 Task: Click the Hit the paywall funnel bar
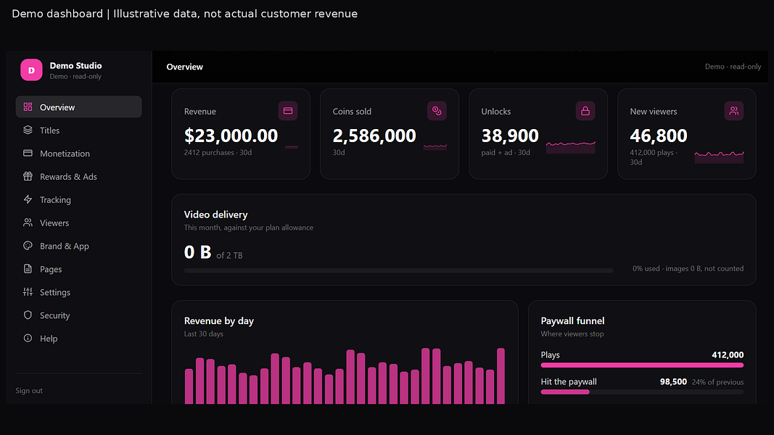coord(642,392)
